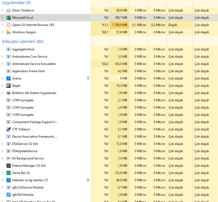Click the 57,6 MB Windows Gezgini memory
Screen dimensions: 218x202
click(x=122, y=32)
